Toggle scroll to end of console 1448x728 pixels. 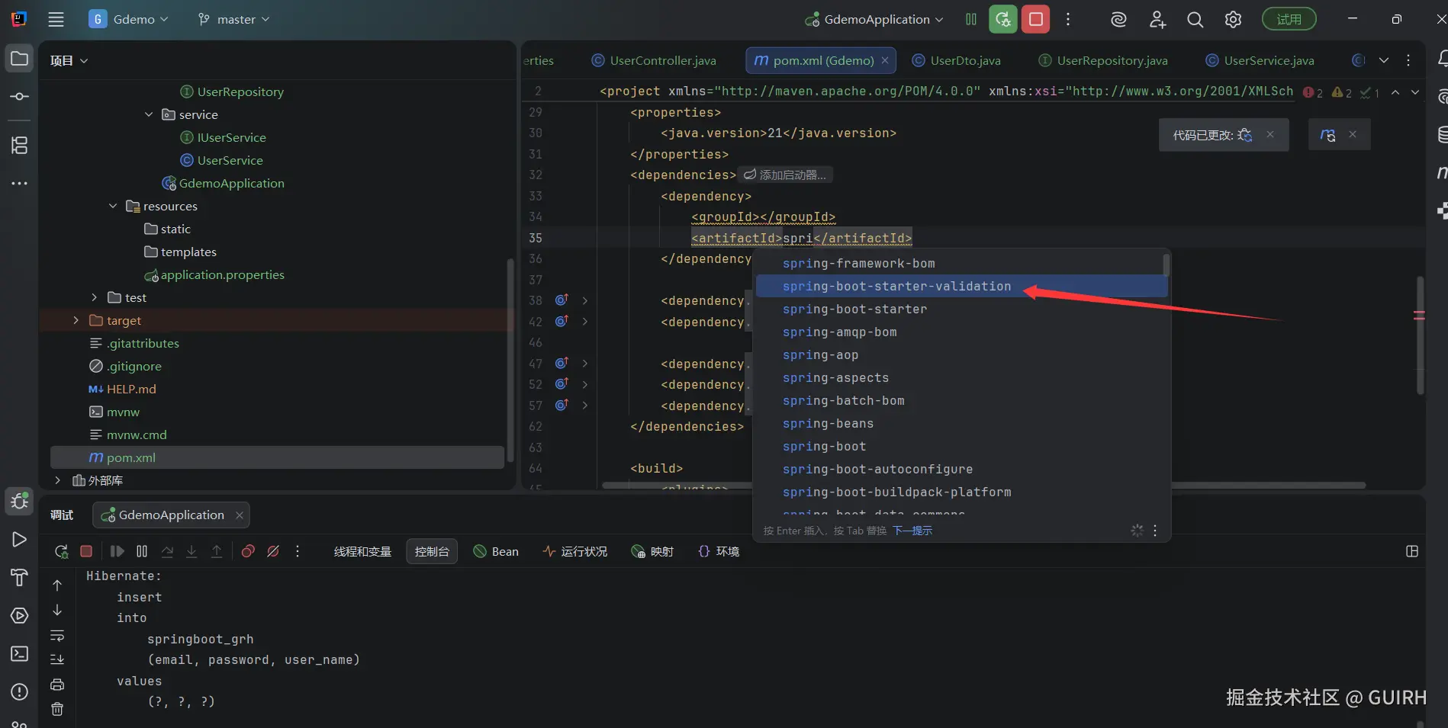57,659
